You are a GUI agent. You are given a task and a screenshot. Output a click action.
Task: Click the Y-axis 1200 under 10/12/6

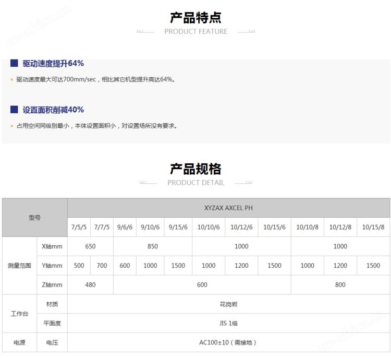(241, 266)
